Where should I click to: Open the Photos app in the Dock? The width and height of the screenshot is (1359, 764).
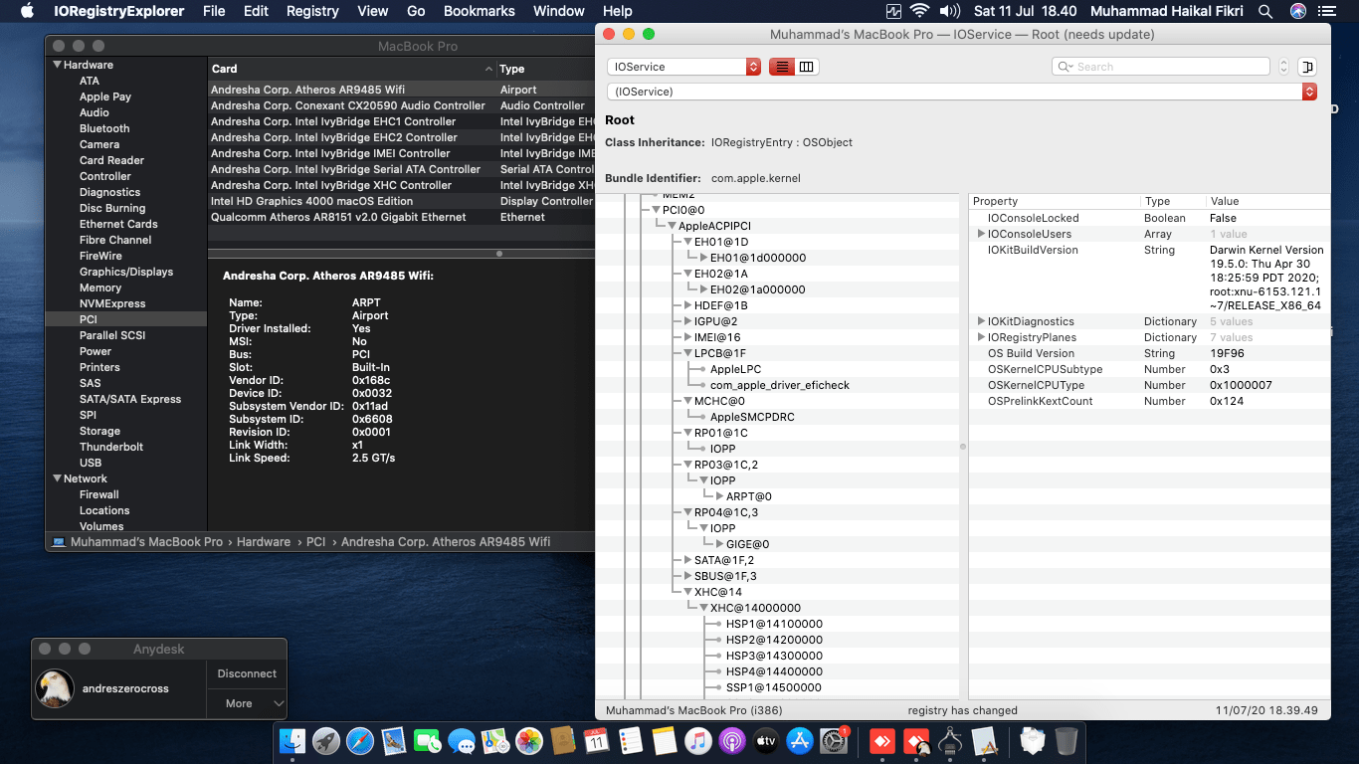click(x=529, y=740)
